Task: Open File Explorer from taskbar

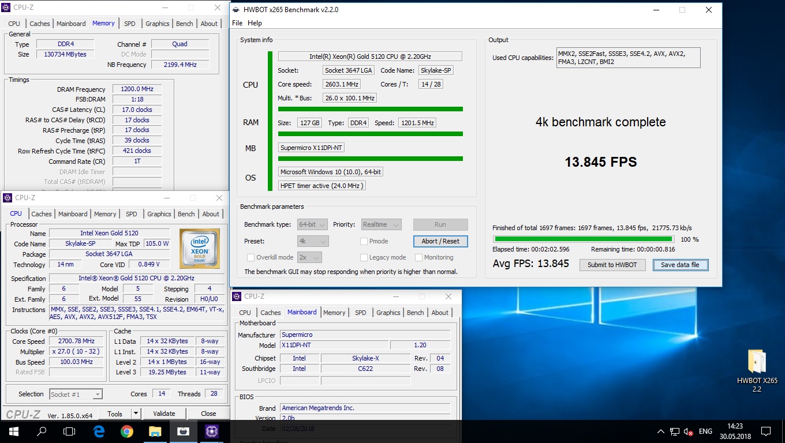Action: (155, 431)
